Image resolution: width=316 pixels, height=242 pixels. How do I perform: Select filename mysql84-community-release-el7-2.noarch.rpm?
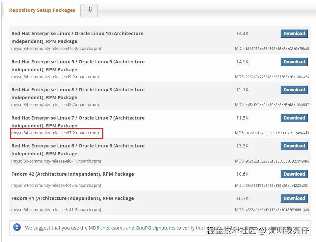tap(55, 133)
